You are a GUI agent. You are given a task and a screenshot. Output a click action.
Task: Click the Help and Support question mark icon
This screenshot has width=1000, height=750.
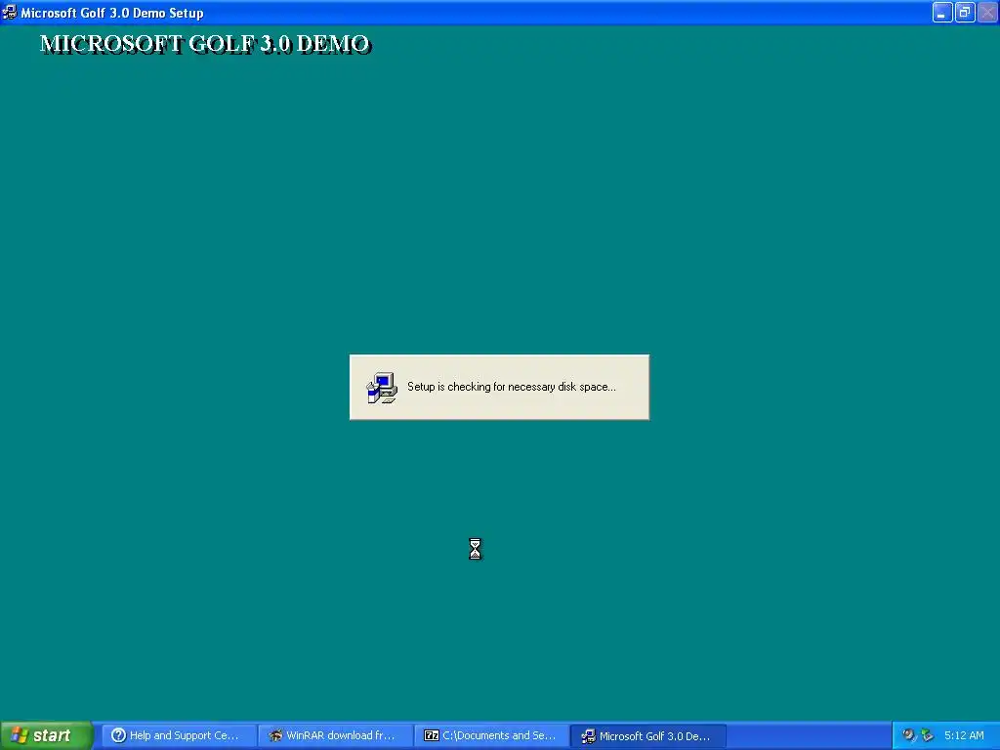coord(118,735)
